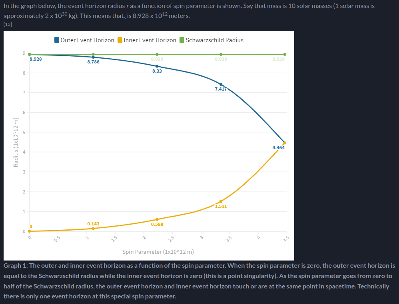Click the green Schwarzschild Radius legend swatch
This screenshot has width=399, height=304.
(x=182, y=40)
